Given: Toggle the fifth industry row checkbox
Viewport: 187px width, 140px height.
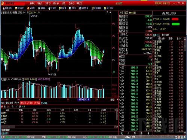Looking at the screenshot, I should click(154, 53).
